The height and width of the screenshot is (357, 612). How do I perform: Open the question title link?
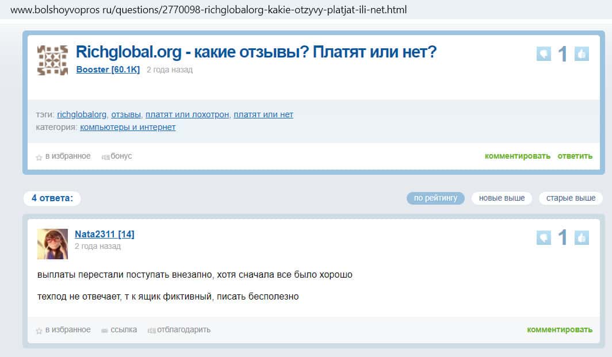pos(256,52)
